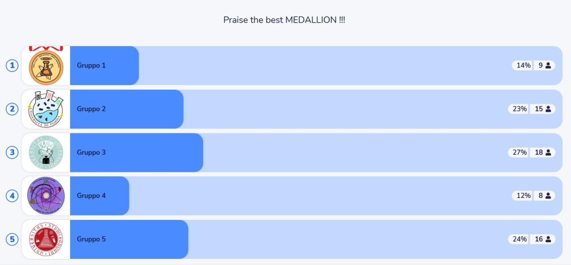Click the 23% percentage pill
Viewport: 571px width, 265px height.
(519, 109)
